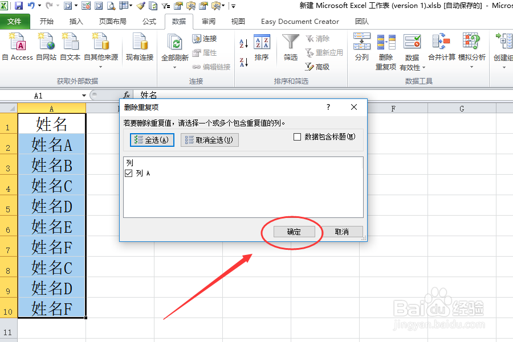The image size is (513, 342).
Task: Click the 取消全选(U) button
Action: [209, 140]
